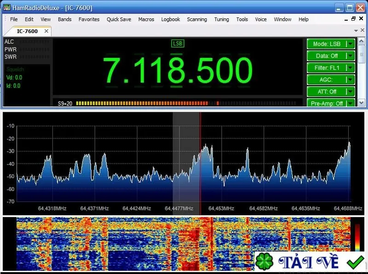
Task: Click the S9+20 signal meter bar
Action: [x=186, y=103]
